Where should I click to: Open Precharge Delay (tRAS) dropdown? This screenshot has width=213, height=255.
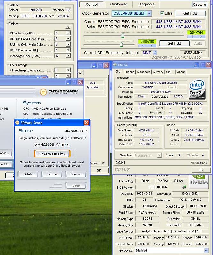click(x=68, y=55)
